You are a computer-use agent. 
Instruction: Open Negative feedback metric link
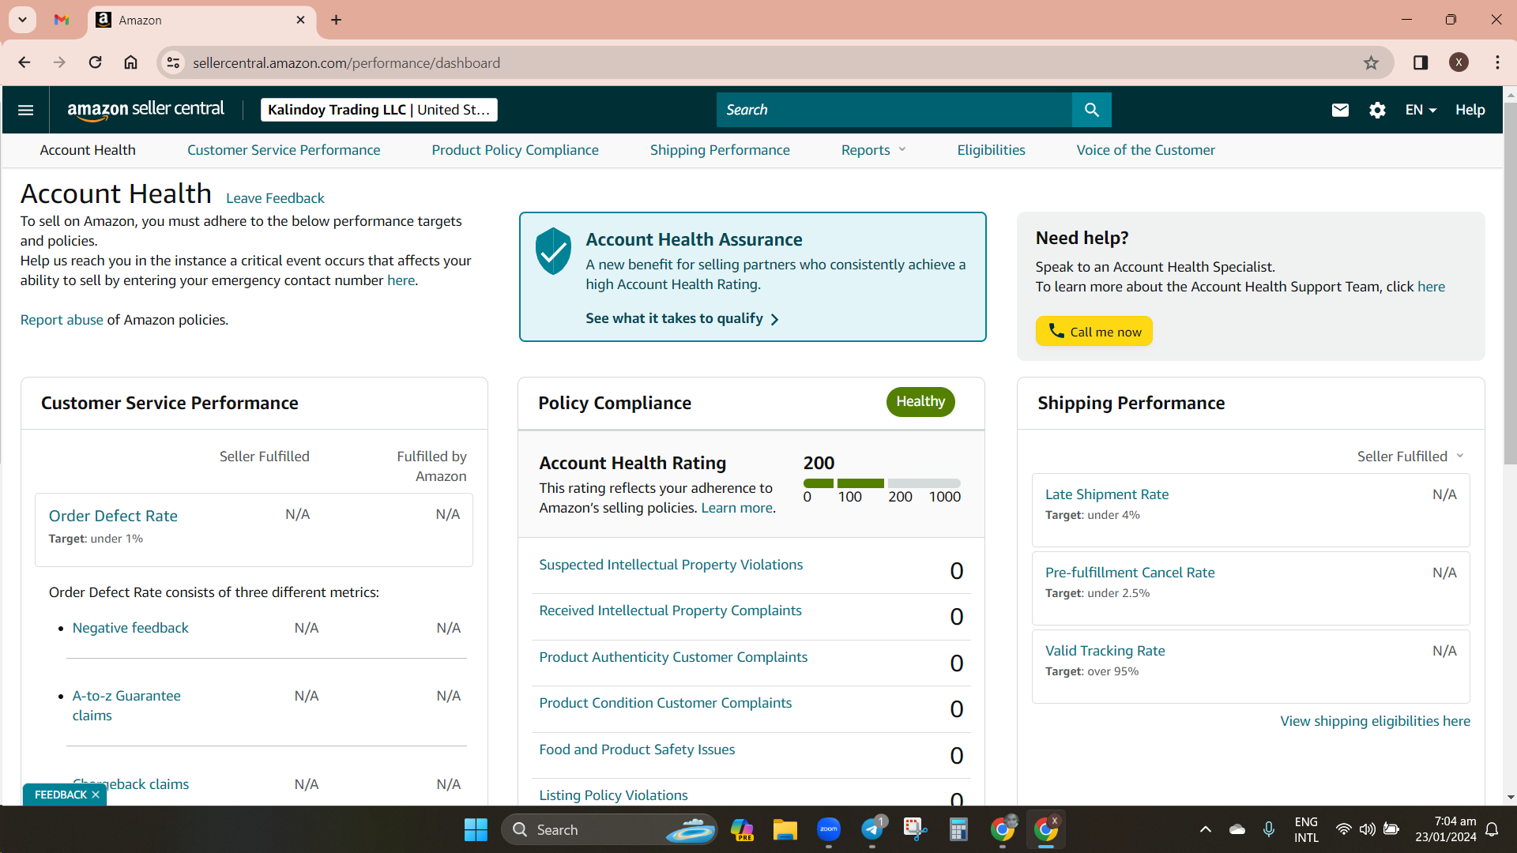130,628
